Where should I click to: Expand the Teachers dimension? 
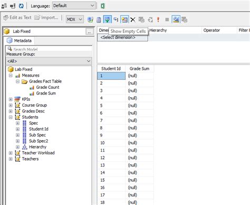[x=11, y=159]
